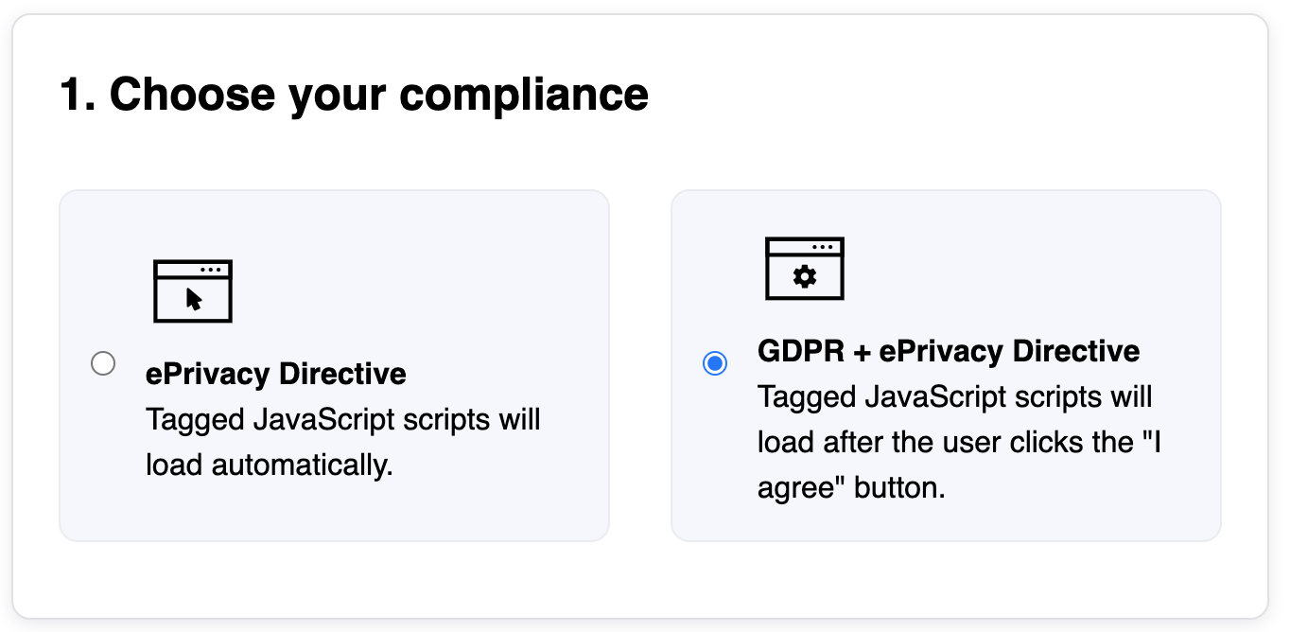Click the "load automatically" description text
Screen dimensions: 1290x632
(x=269, y=465)
